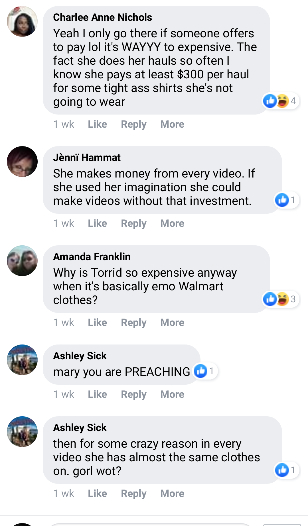The height and width of the screenshot is (526, 308).
Task: Go to Amanda Franklin's profile via name
Action: [92, 257]
